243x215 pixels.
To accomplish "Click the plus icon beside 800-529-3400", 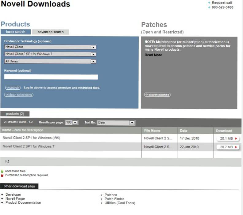I will click(x=209, y=7).
